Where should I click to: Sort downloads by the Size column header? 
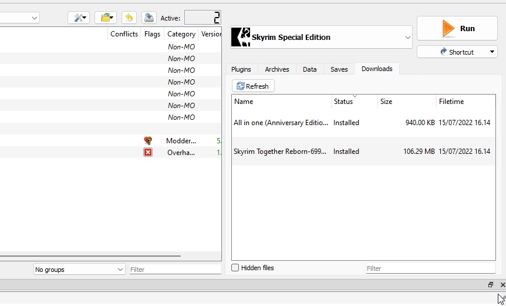[406, 102]
